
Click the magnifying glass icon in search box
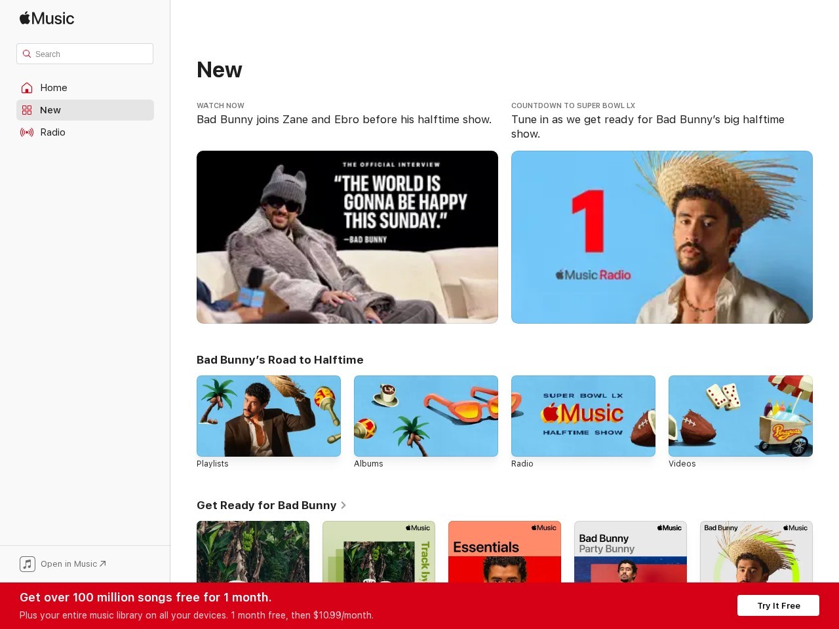tap(27, 54)
